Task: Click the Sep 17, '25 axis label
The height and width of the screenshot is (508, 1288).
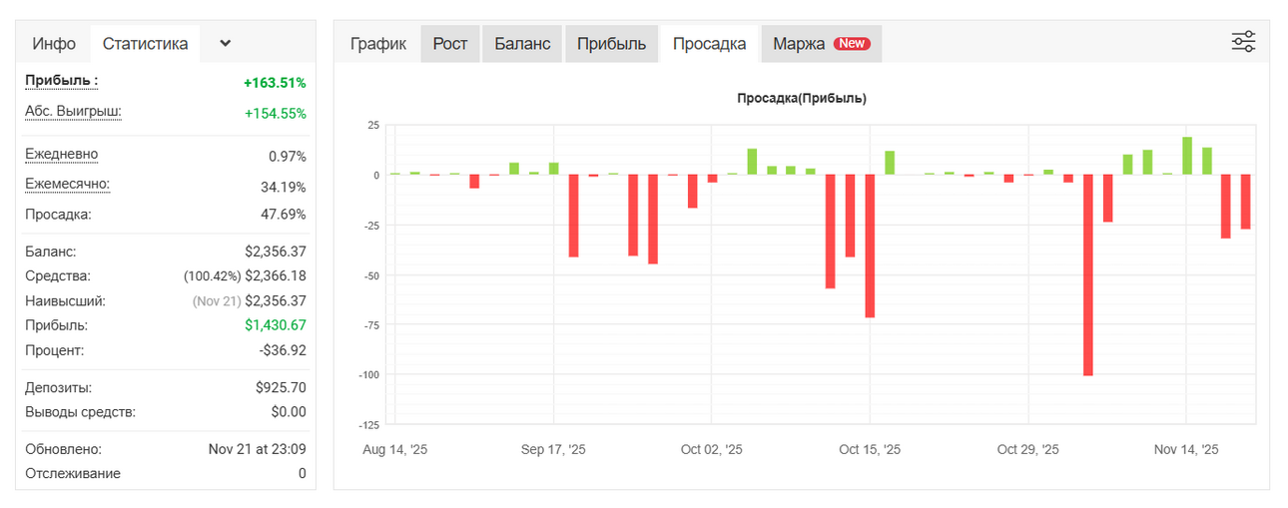Action: tap(554, 450)
